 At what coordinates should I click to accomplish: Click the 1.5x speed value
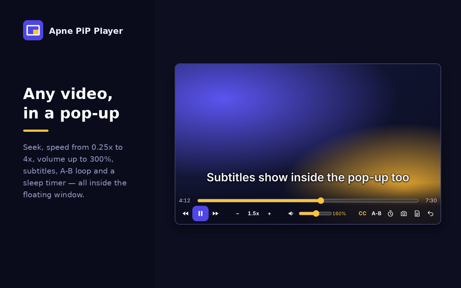pyautogui.click(x=254, y=213)
